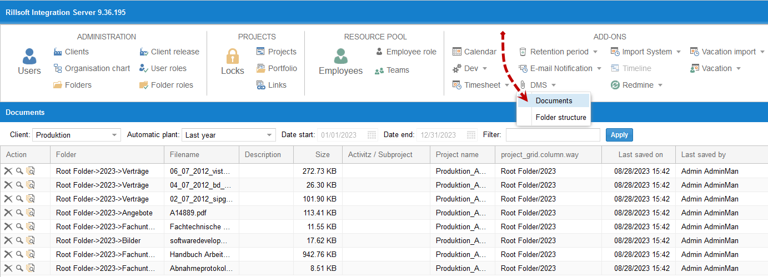Sort by Last saved on column header
The image size is (768, 277).
point(639,155)
